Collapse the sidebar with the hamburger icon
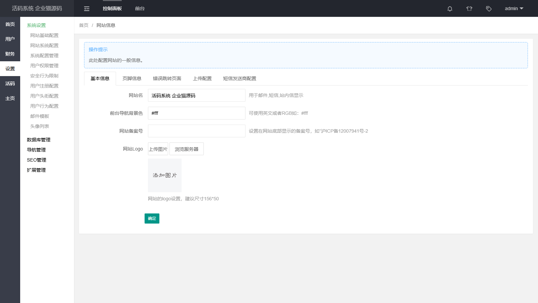This screenshot has height=303, width=538. (87, 9)
